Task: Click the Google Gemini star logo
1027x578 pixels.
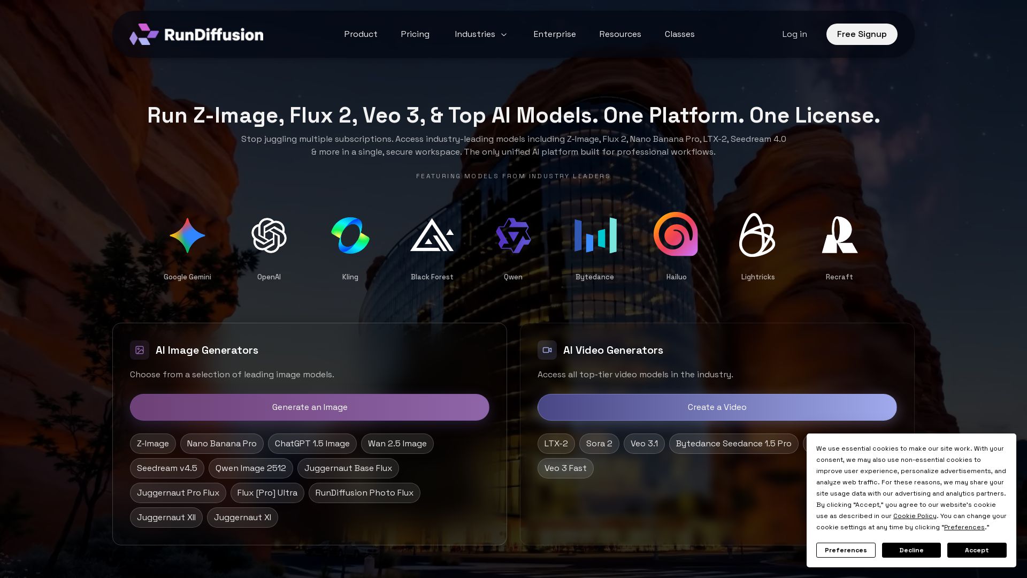Action: pos(187,235)
